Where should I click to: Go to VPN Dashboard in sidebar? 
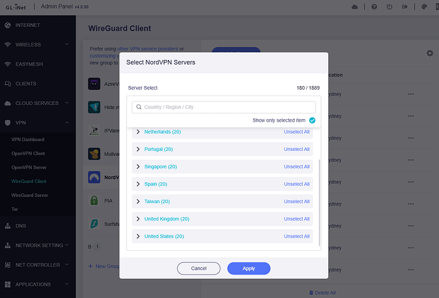[28, 139]
